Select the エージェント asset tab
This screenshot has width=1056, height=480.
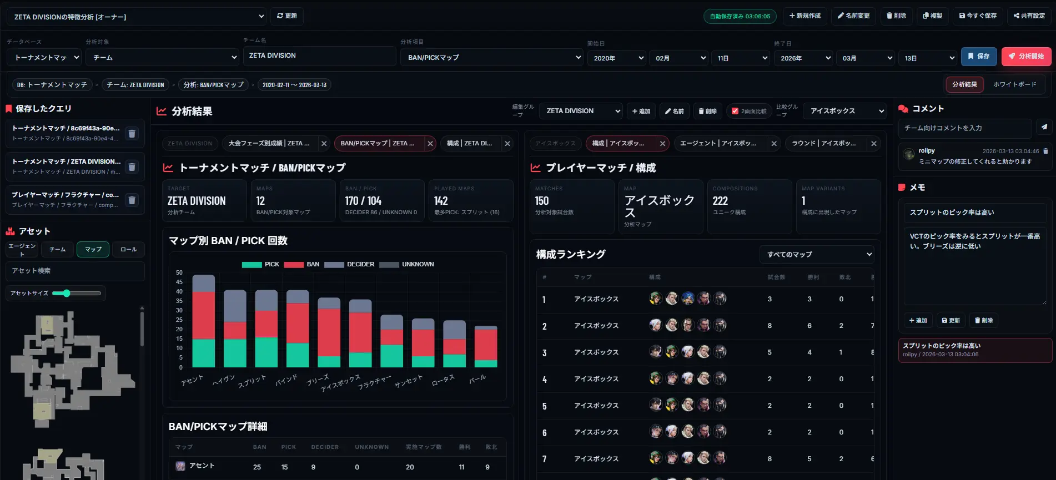pyautogui.click(x=22, y=249)
